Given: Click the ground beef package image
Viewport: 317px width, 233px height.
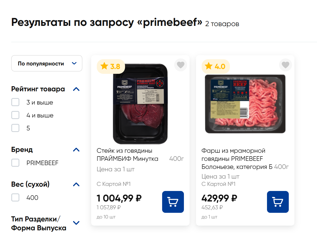Looking at the screenshot, I should 245,104.
